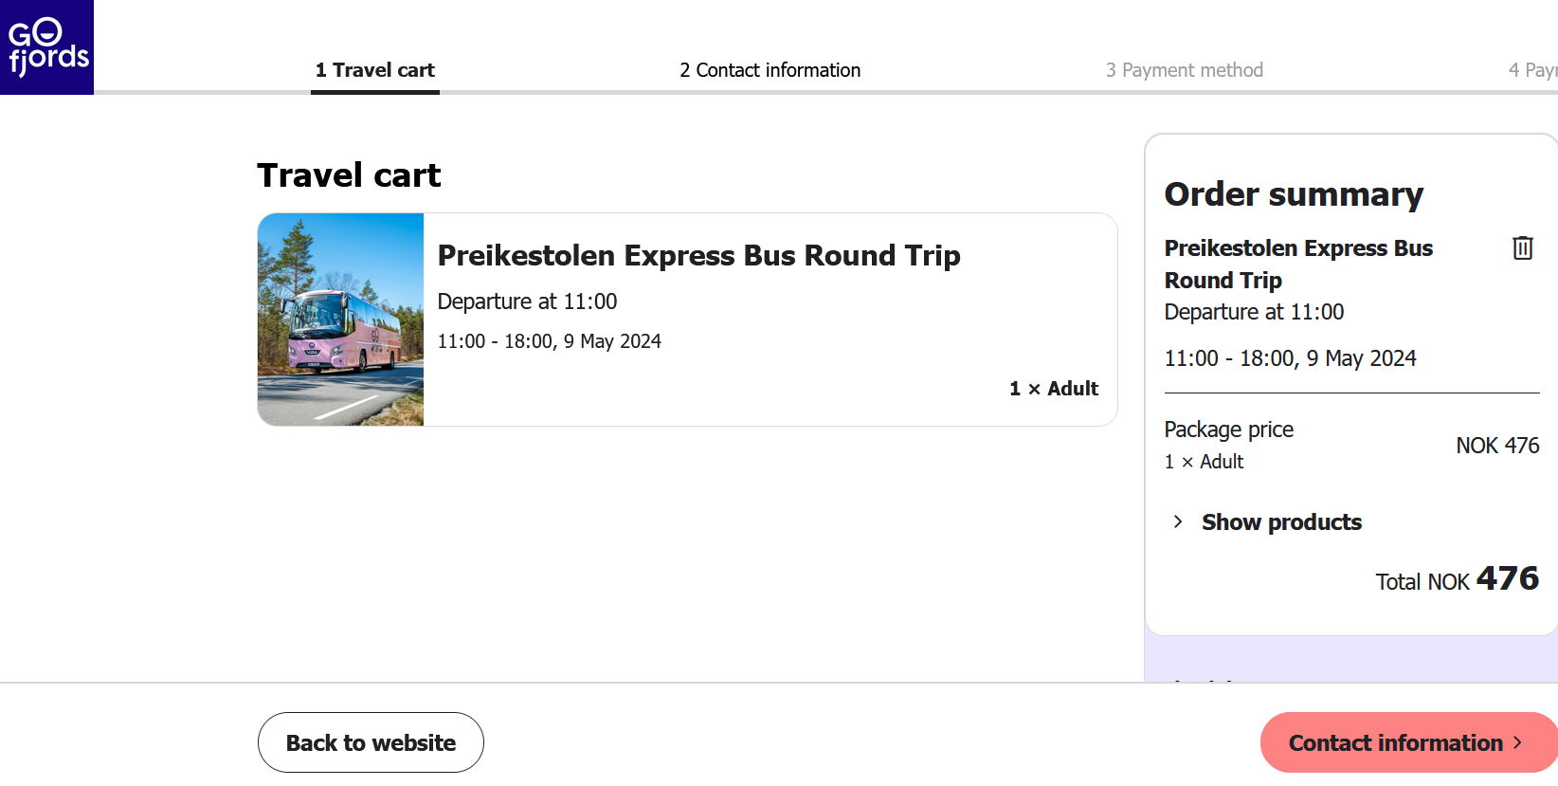Open the Payment method step
This screenshot has height=786, width=1558.
pos(1184,70)
